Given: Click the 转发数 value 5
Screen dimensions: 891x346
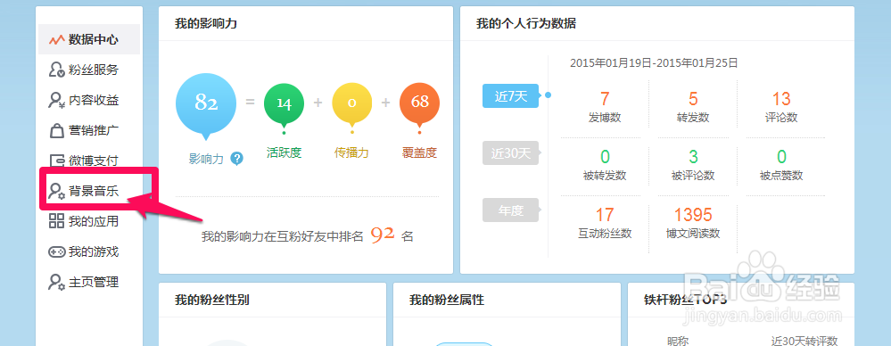Looking at the screenshot, I should (693, 99).
